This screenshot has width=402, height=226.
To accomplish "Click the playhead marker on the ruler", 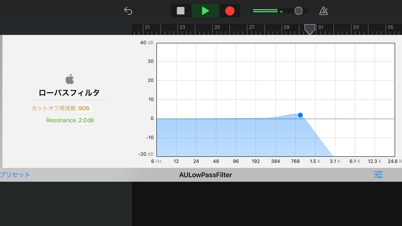I will coord(310,29).
